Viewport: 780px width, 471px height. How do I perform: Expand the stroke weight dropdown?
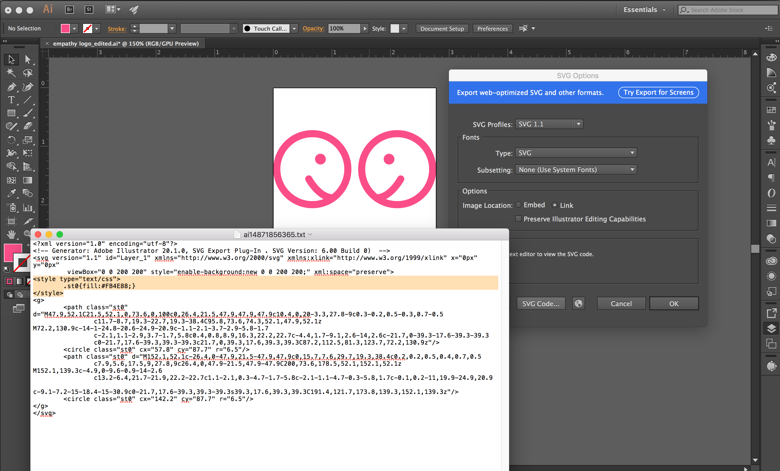[172, 28]
